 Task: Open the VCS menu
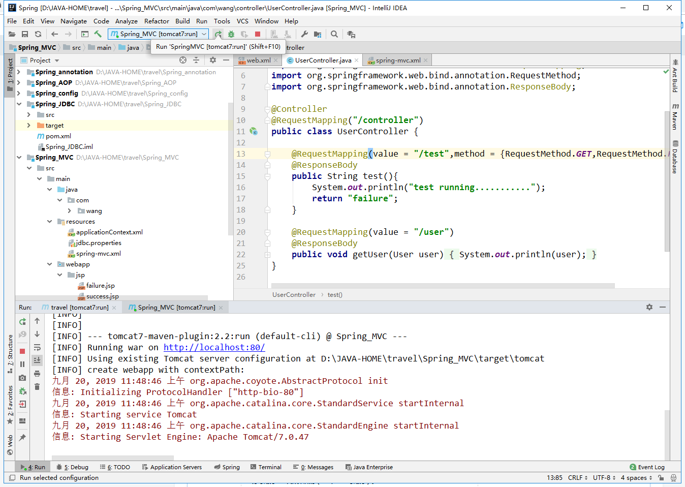click(x=242, y=21)
